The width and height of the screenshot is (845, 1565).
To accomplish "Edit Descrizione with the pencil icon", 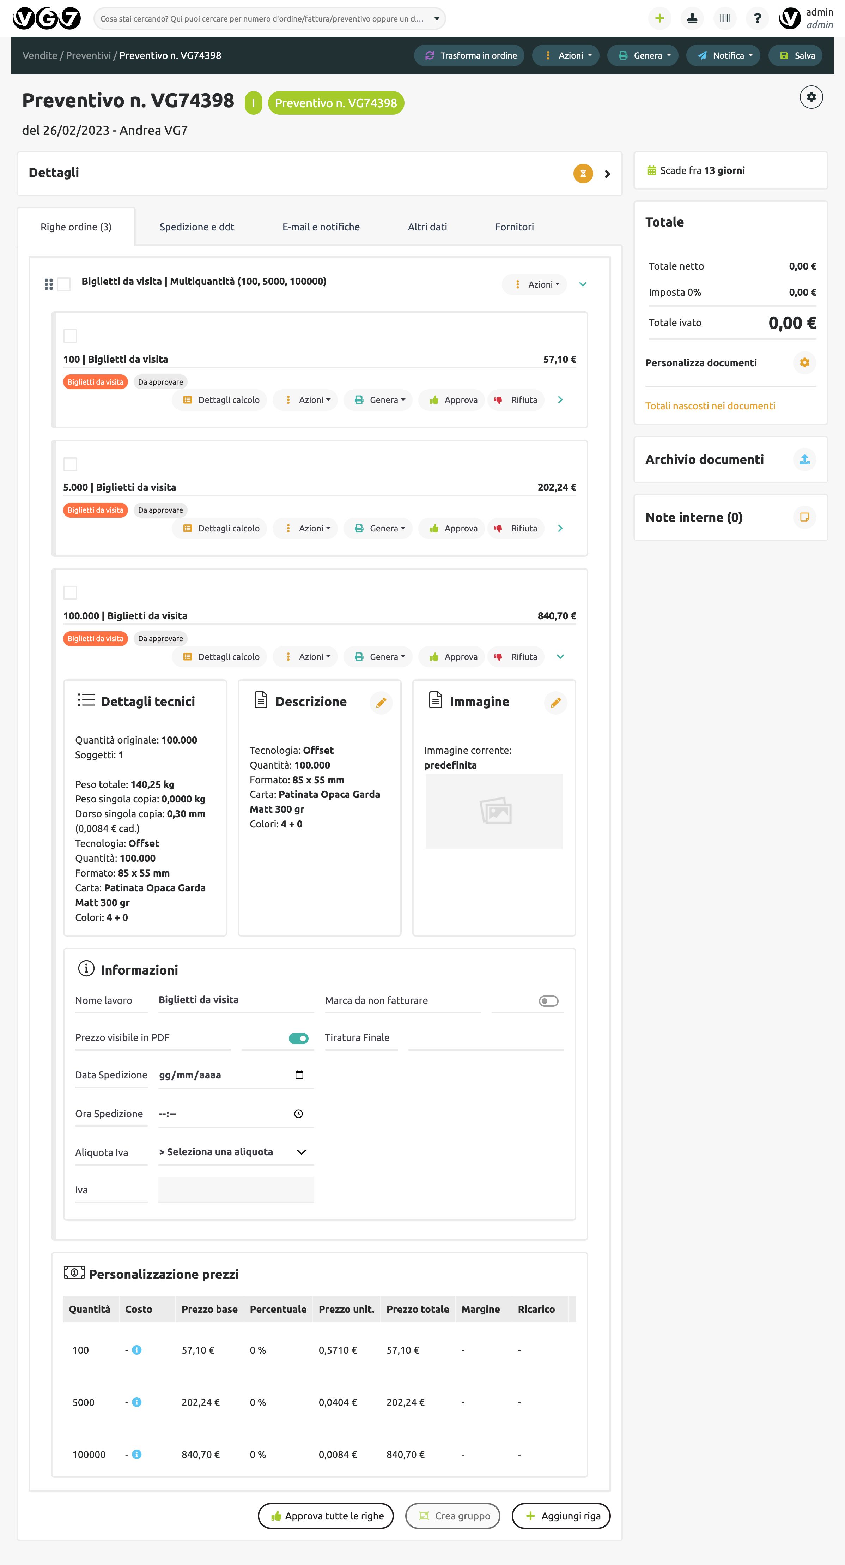I will coord(381,703).
